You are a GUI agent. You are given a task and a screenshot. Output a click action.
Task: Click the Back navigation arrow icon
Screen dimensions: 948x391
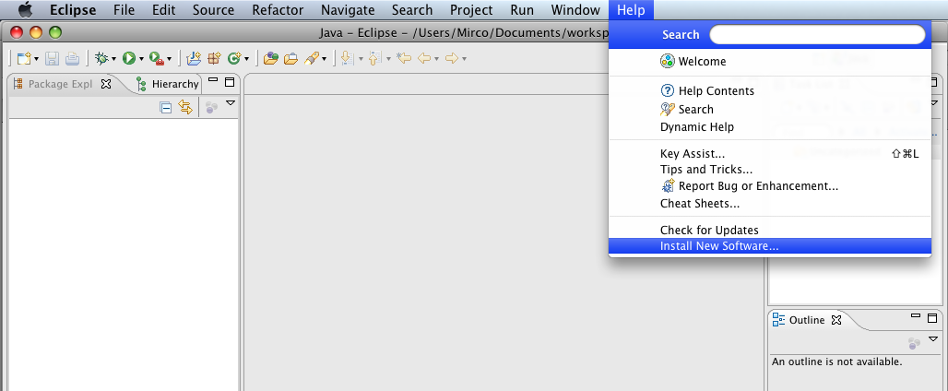pos(424,59)
